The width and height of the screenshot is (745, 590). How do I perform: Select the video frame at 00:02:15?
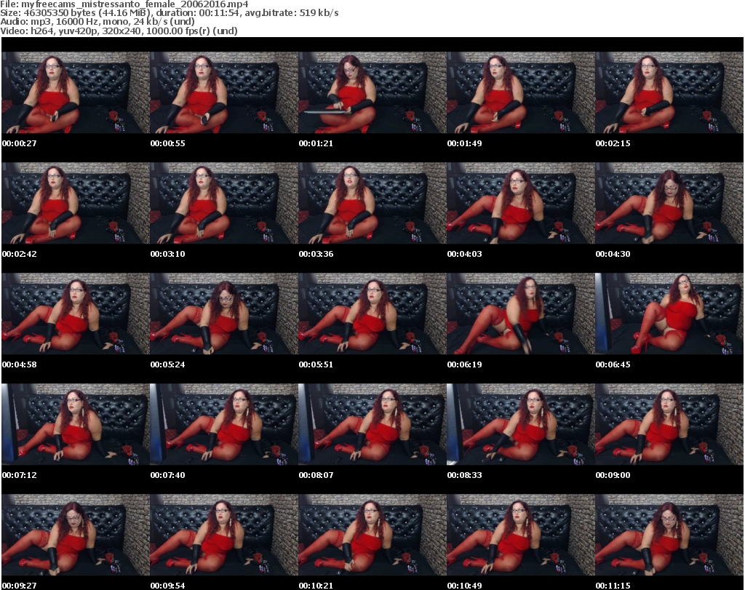click(x=669, y=92)
